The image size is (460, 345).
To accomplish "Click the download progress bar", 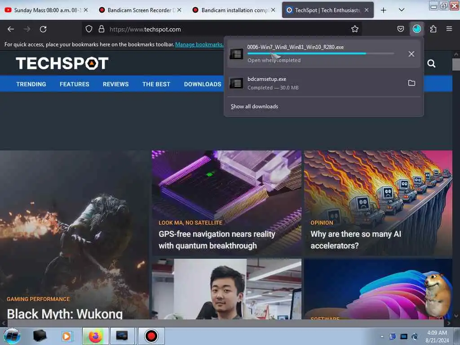I will 321,53.
